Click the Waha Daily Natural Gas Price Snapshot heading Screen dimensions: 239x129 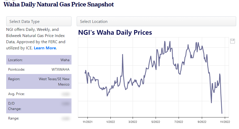point(59,5)
